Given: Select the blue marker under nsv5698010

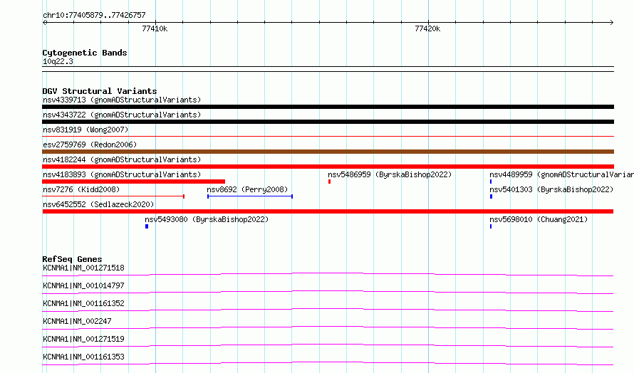Looking at the screenshot, I should [x=491, y=226].
